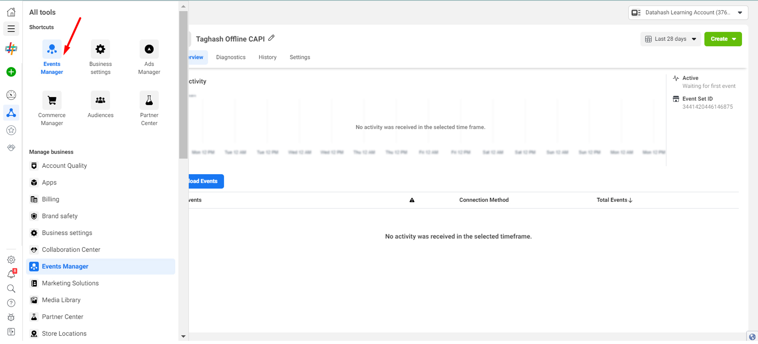
Task: Open Apps in Manage business
Action: [x=100, y=183]
